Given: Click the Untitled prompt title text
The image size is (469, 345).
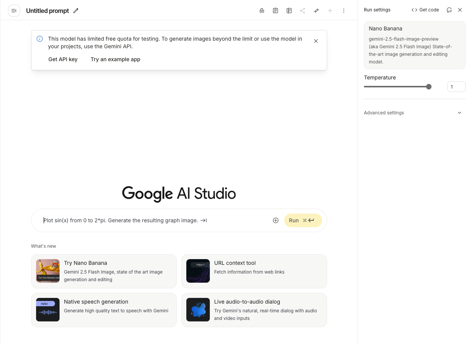Looking at the screenshot, I should pyautogui.click(x=47, y=11).
